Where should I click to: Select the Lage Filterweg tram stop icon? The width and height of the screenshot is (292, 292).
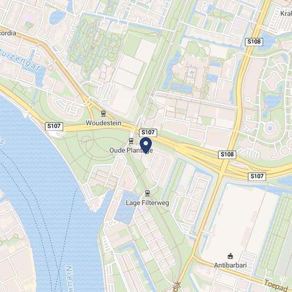pyautogui.click(x=148, y=193)
